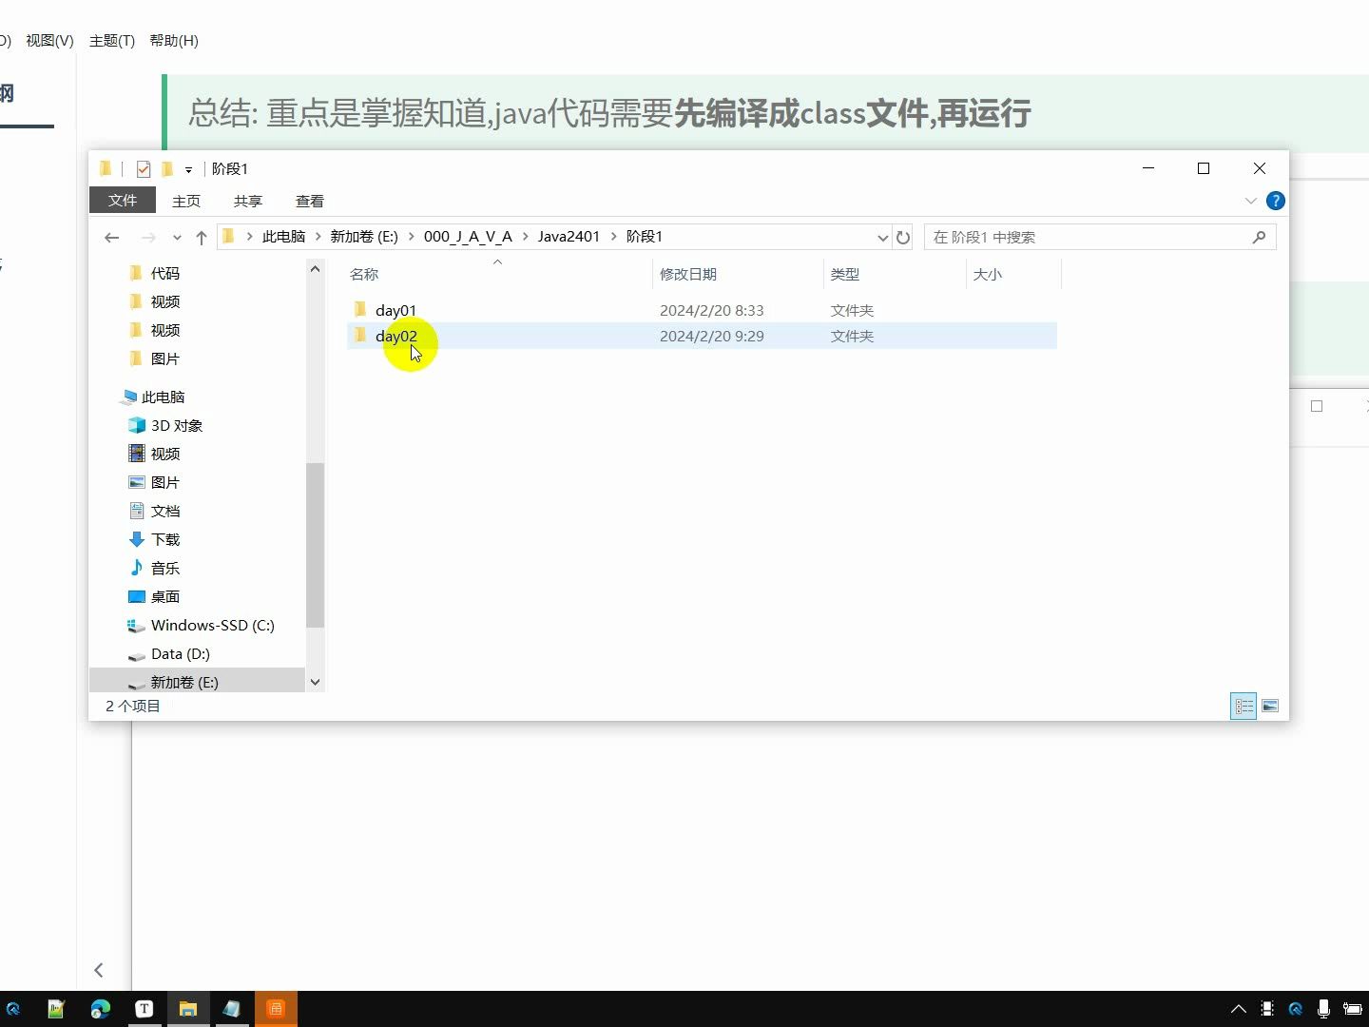Expand the ribbon with the chevron

1250,201
